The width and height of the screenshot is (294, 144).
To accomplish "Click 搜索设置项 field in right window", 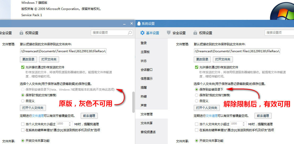I will 279,32.
